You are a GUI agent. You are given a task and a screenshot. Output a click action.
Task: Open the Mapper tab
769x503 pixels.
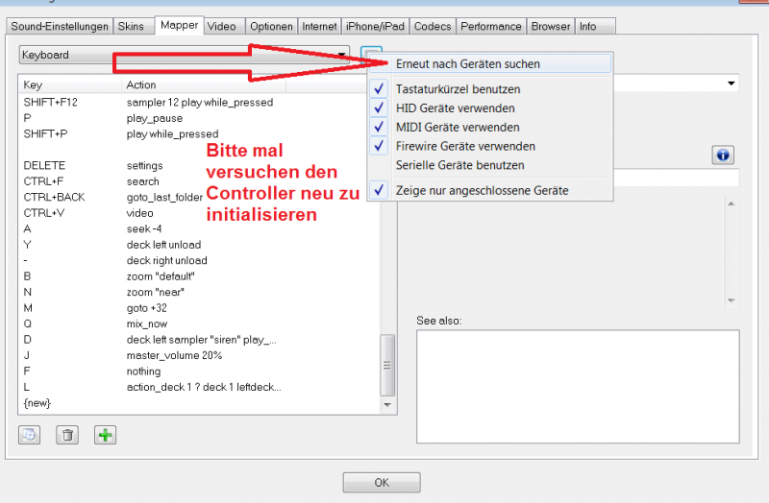tap(179, 25)
